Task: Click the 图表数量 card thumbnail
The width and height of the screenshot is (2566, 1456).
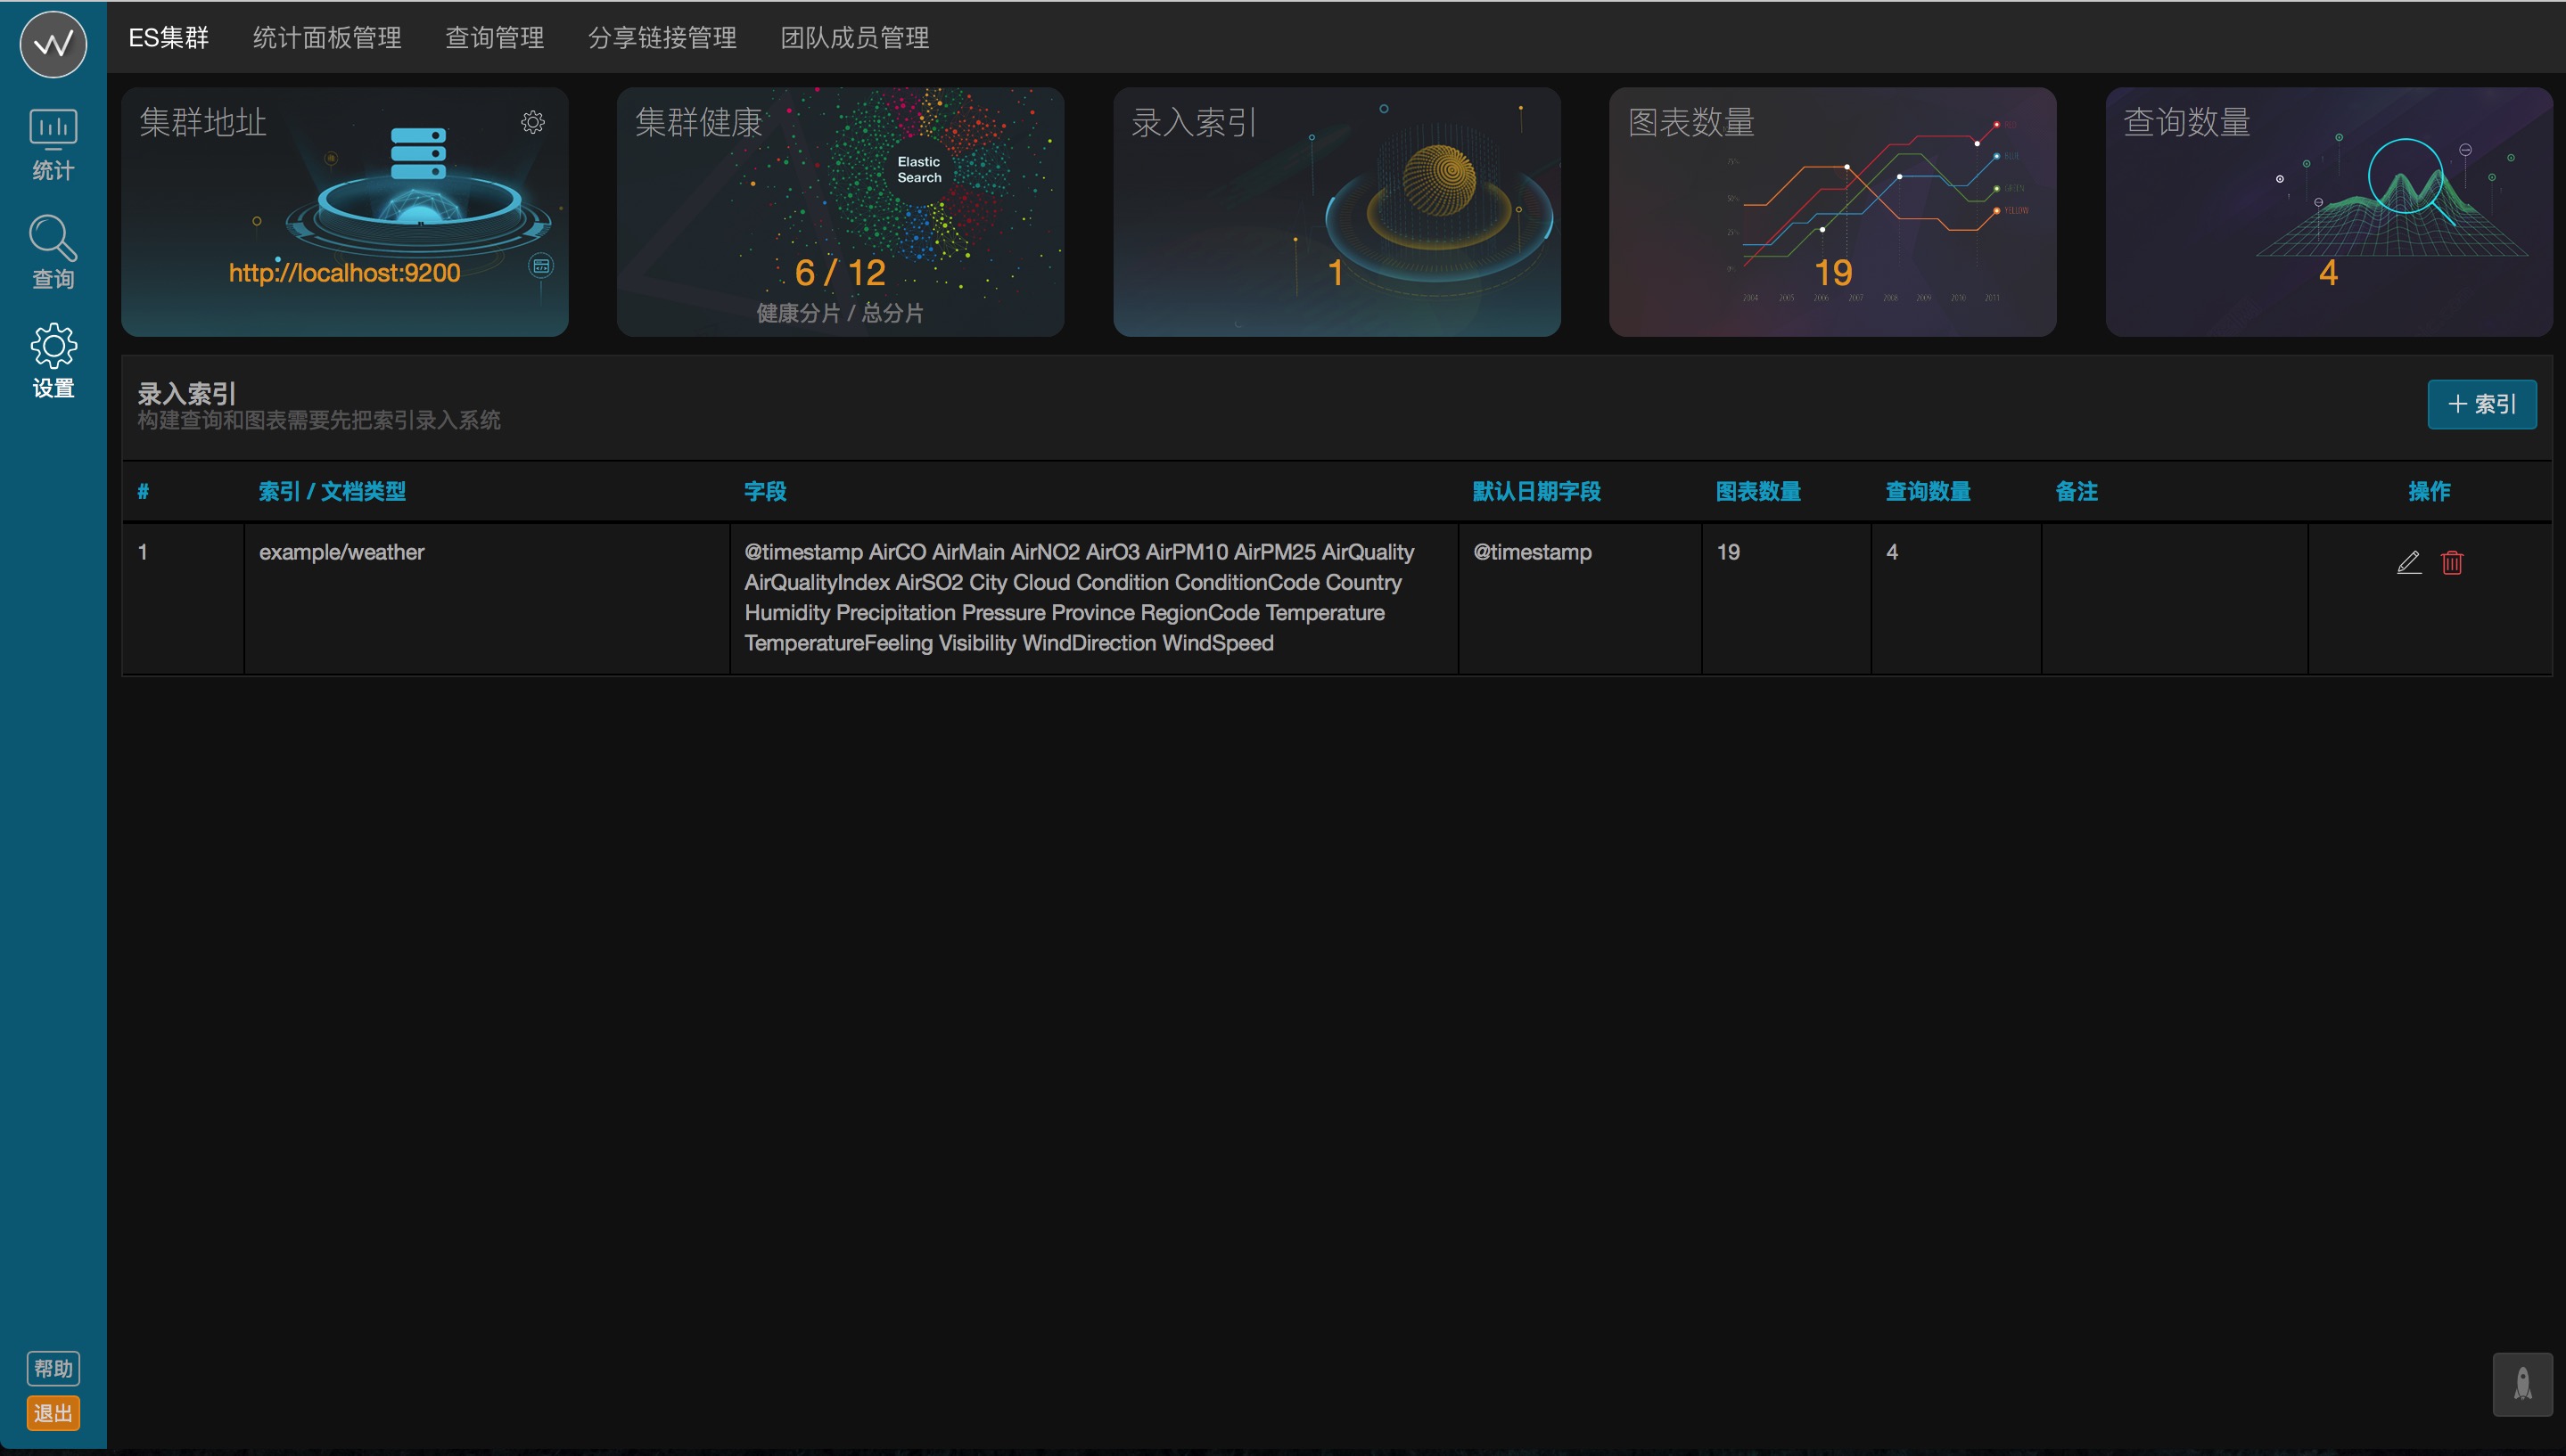Action: point(1831,211)
